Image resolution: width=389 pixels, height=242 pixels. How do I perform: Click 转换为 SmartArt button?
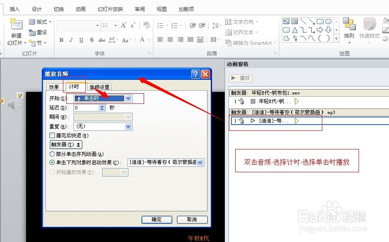click(x=250, y=43)
